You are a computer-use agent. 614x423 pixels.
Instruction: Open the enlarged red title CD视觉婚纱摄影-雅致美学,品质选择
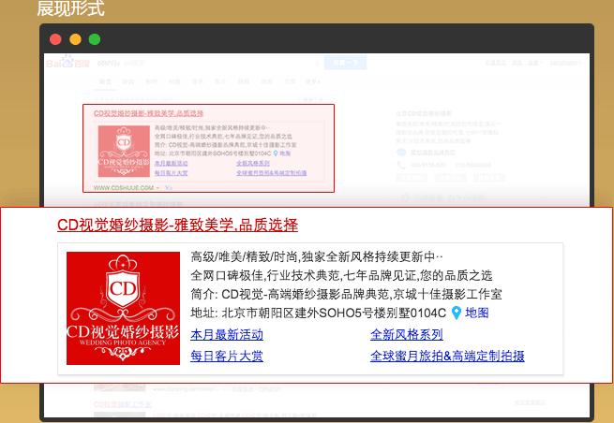[177, 225]
